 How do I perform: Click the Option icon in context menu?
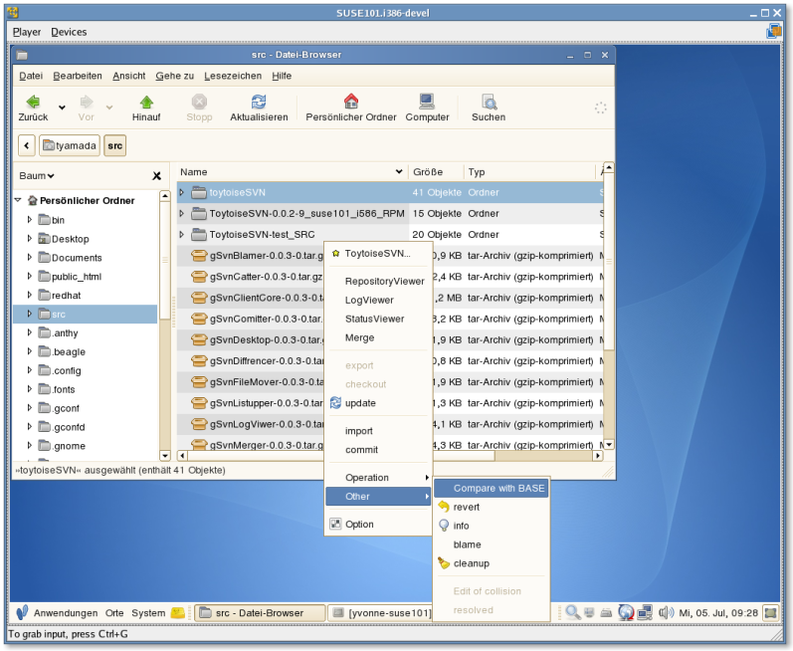pyautogui.click(x=335, y=524)
